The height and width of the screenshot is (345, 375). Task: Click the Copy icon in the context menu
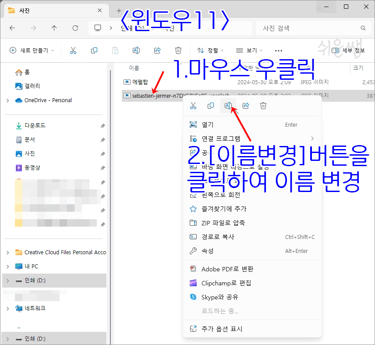tap(210, 105)
